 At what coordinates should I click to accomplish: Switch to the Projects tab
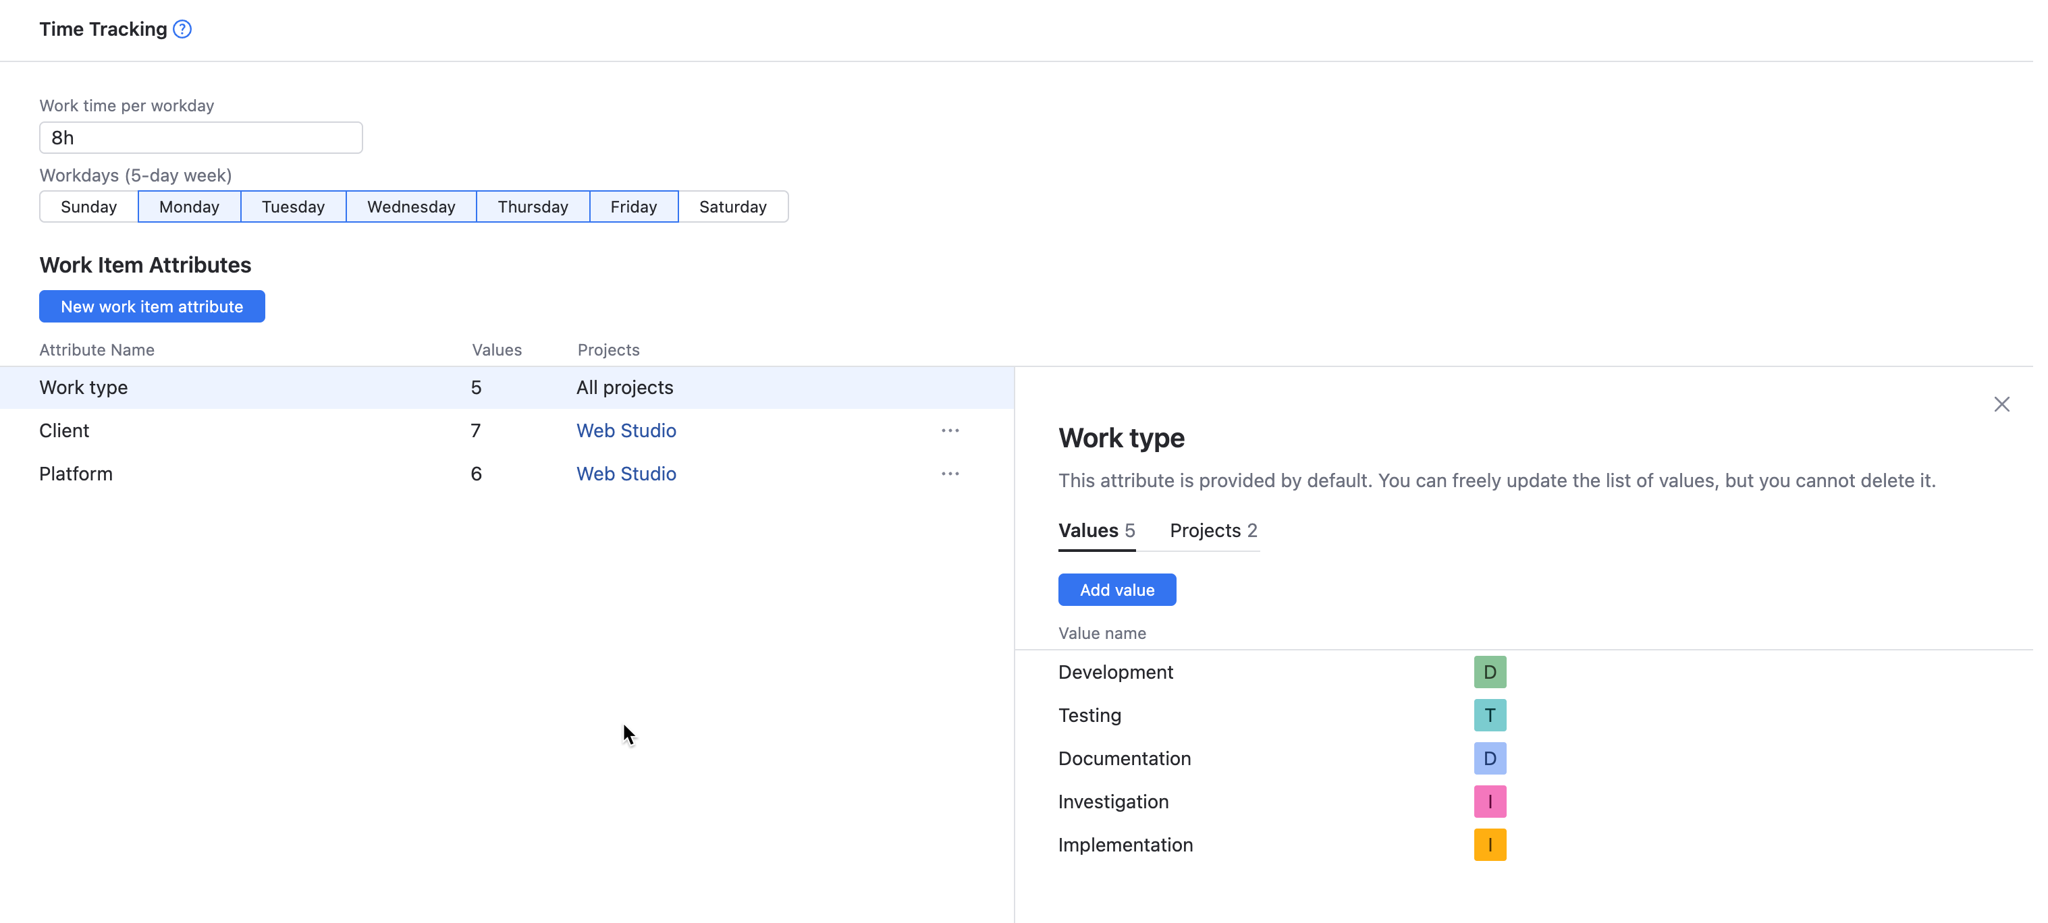[1212, 530]
